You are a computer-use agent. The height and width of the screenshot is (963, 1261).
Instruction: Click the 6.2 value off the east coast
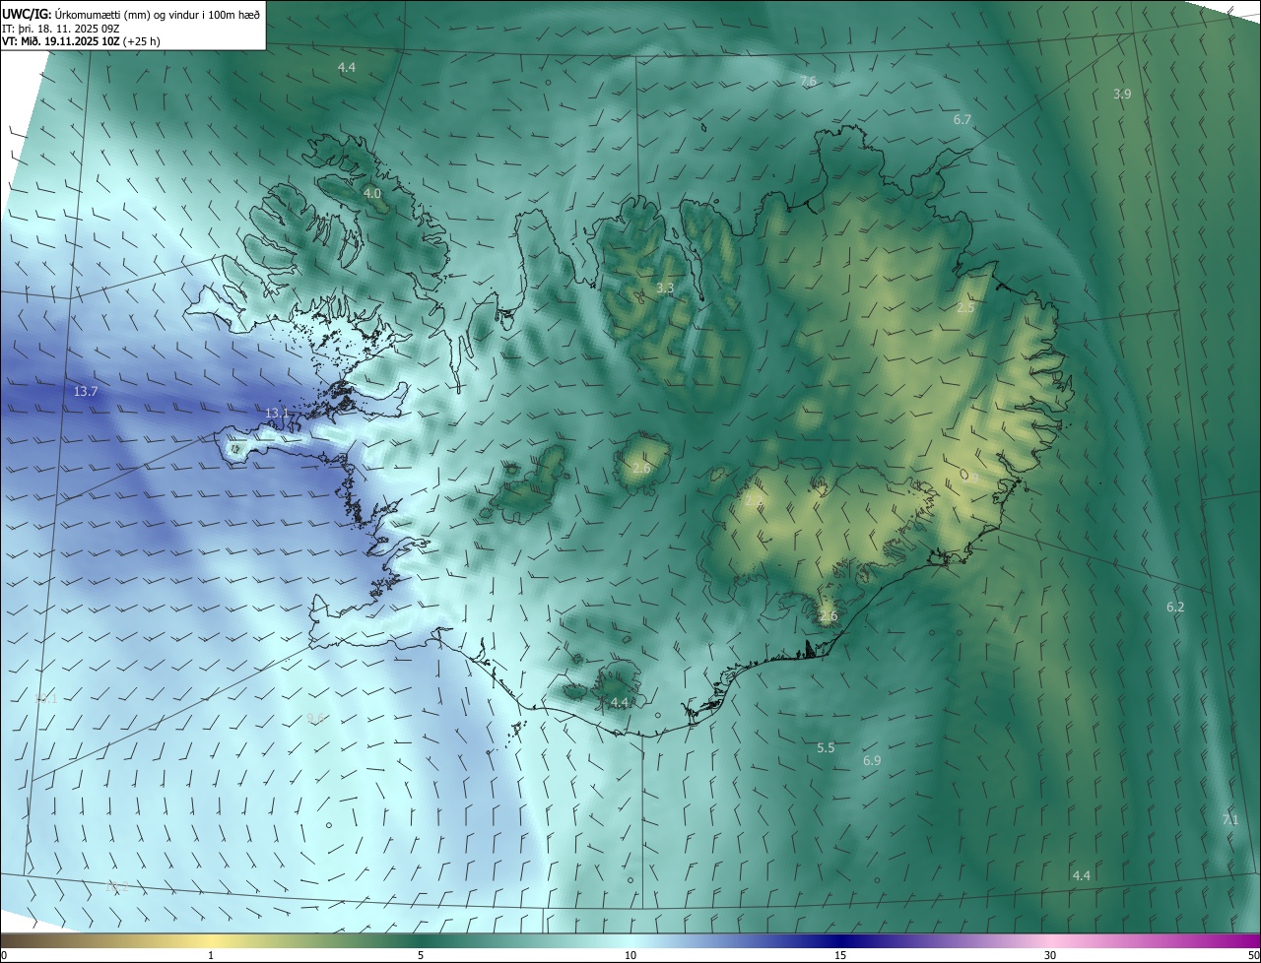(x=1175, y=608)
